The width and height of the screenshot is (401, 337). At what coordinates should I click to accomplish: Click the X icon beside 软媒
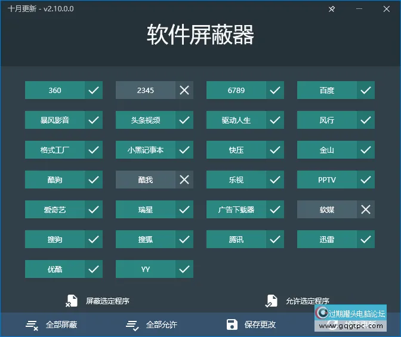[x=366, y=209]
